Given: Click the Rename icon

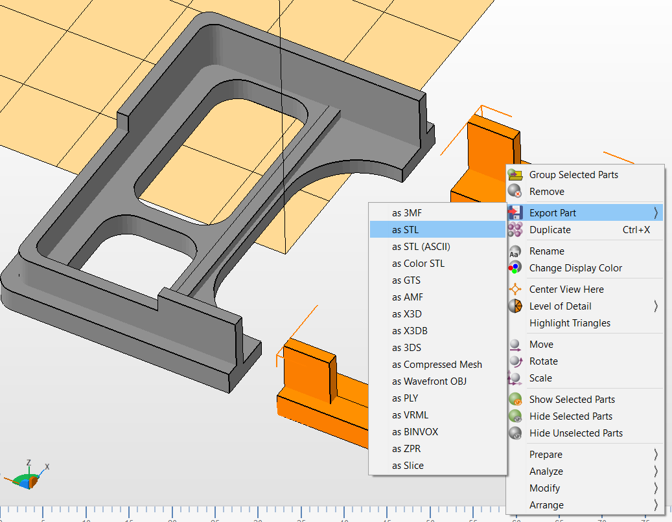Looking at the screenshot, I should tap(515, 251).
